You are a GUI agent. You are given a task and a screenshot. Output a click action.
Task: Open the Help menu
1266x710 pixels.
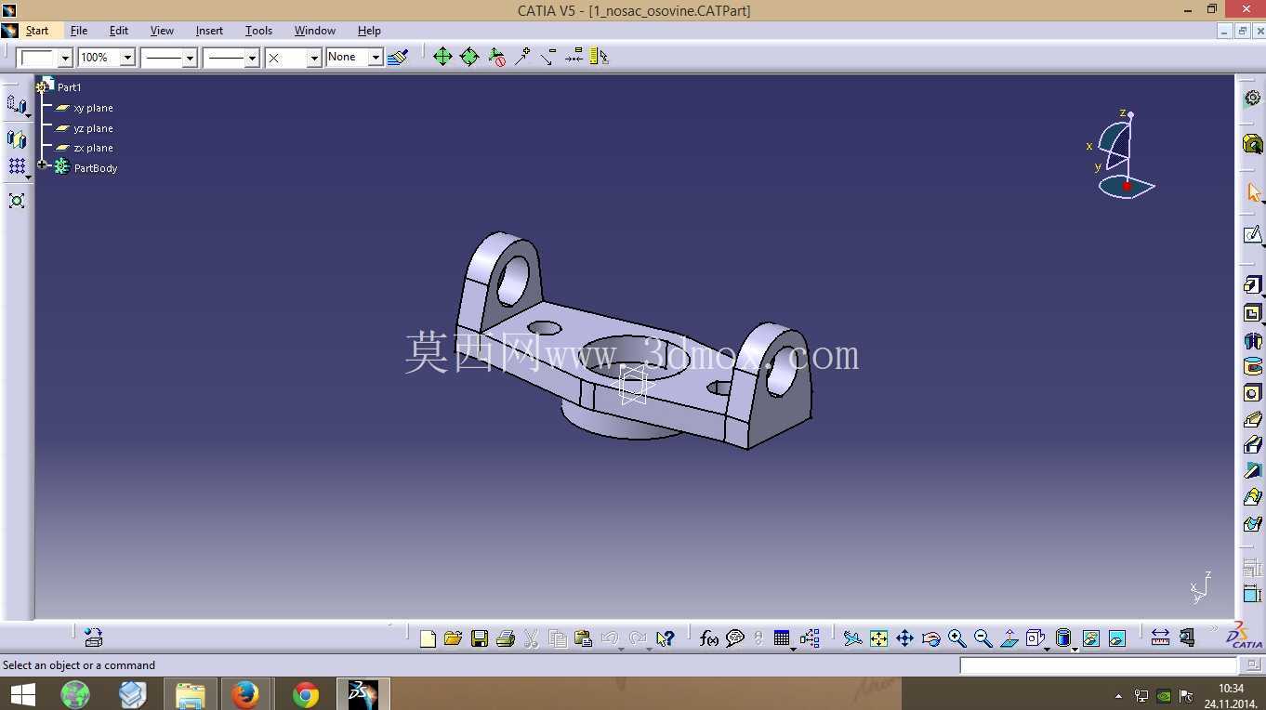point(369,31)
